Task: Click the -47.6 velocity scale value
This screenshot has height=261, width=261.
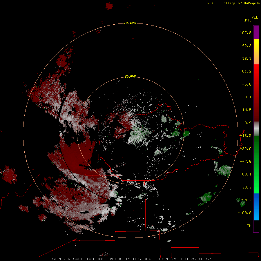Action: click(x=246, y=162)
